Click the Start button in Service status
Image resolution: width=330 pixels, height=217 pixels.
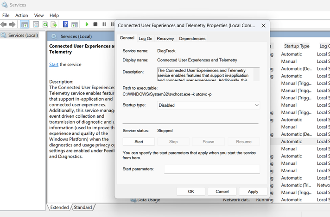139,142
